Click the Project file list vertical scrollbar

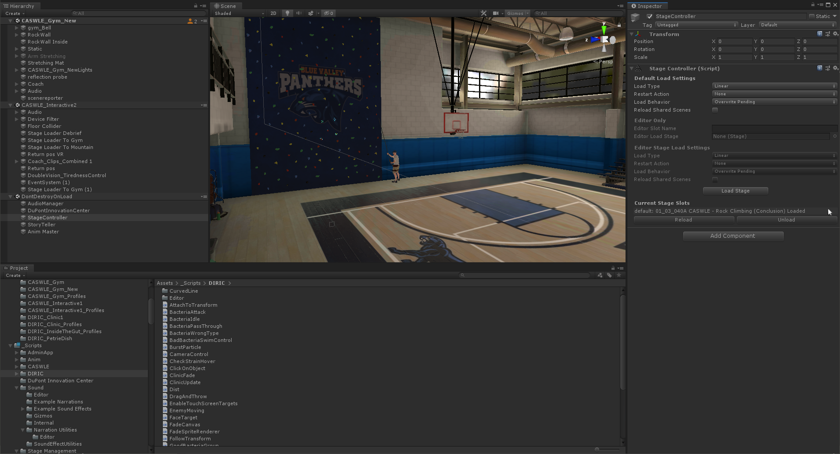(x=623, y=342)
